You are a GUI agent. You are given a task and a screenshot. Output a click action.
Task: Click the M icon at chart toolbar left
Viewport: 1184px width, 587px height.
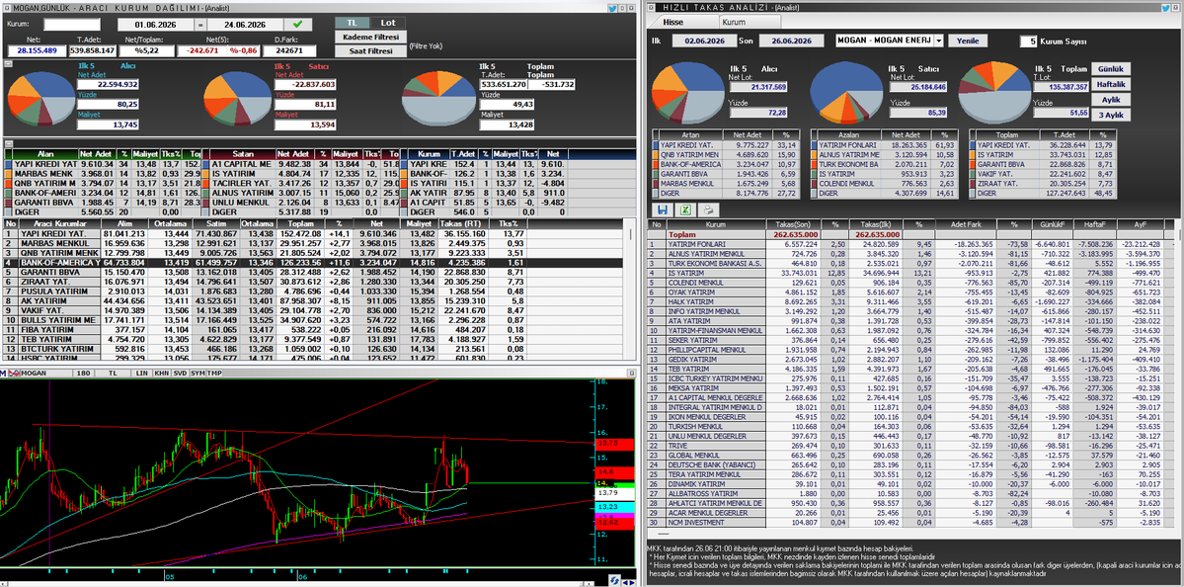[5, 374]
